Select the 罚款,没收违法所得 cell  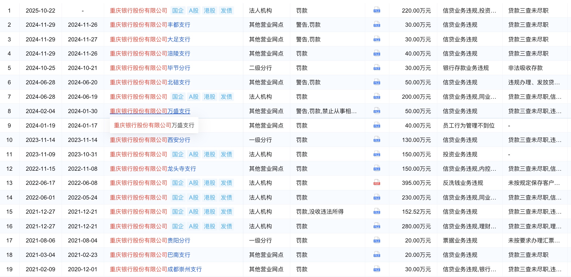[320, 212]
